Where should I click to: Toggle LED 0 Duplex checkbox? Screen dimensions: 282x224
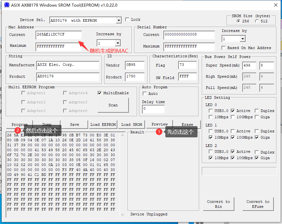point(257,111)
